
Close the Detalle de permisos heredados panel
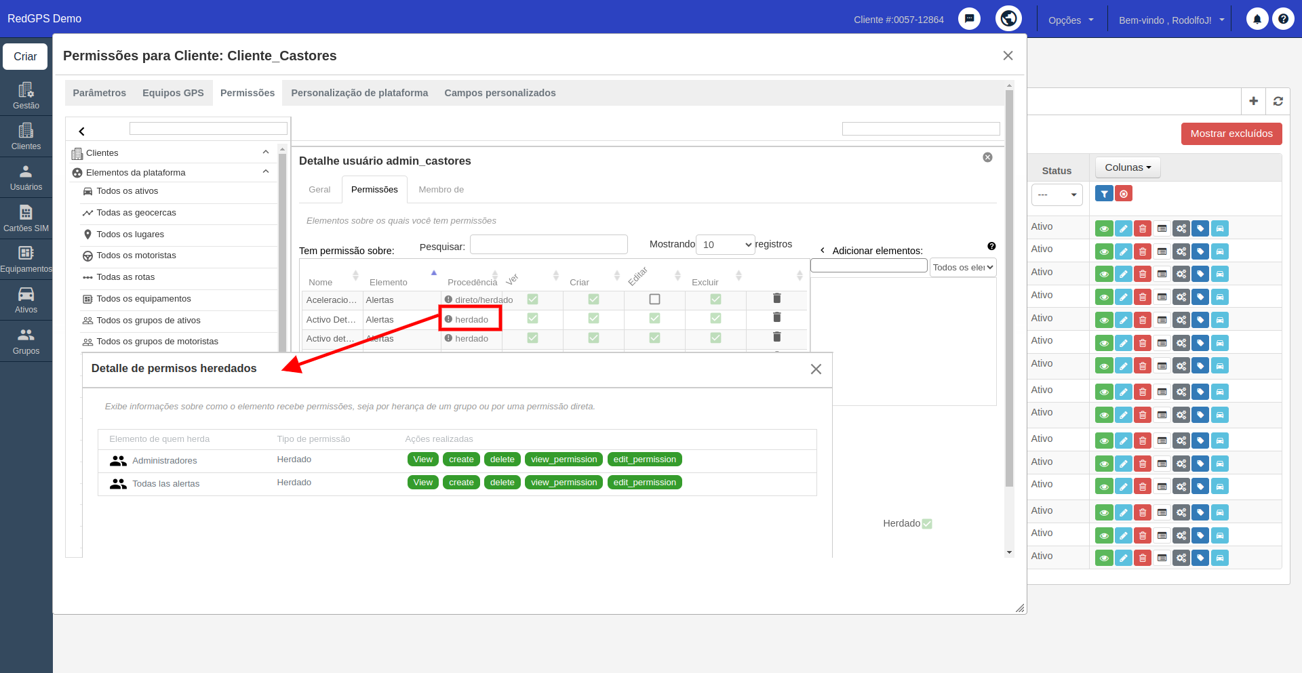tap(816, 369)
